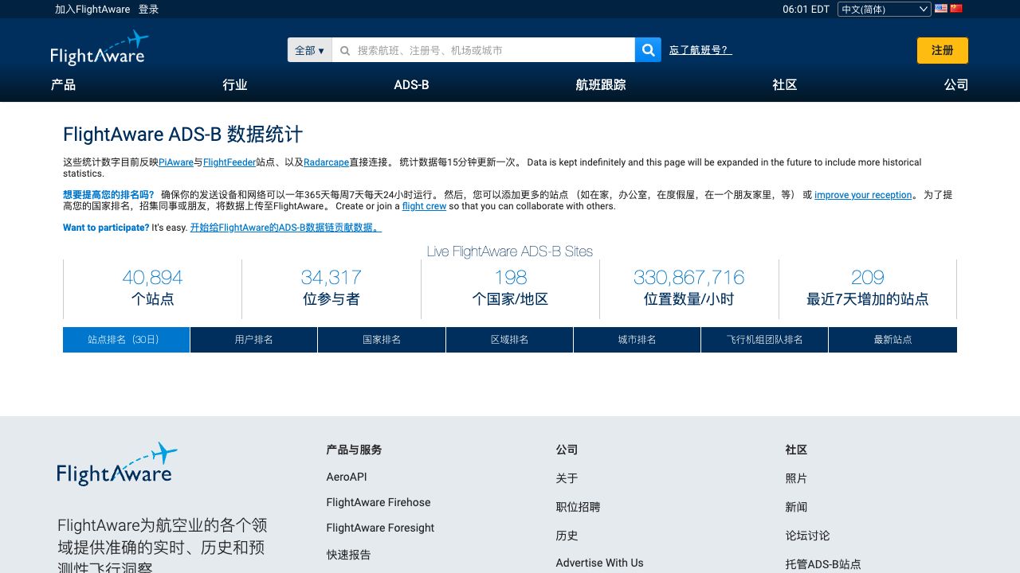Viewport: 1020px width, 573px height.
Task: Select the US flag language icon
Action: click(941, 9)
